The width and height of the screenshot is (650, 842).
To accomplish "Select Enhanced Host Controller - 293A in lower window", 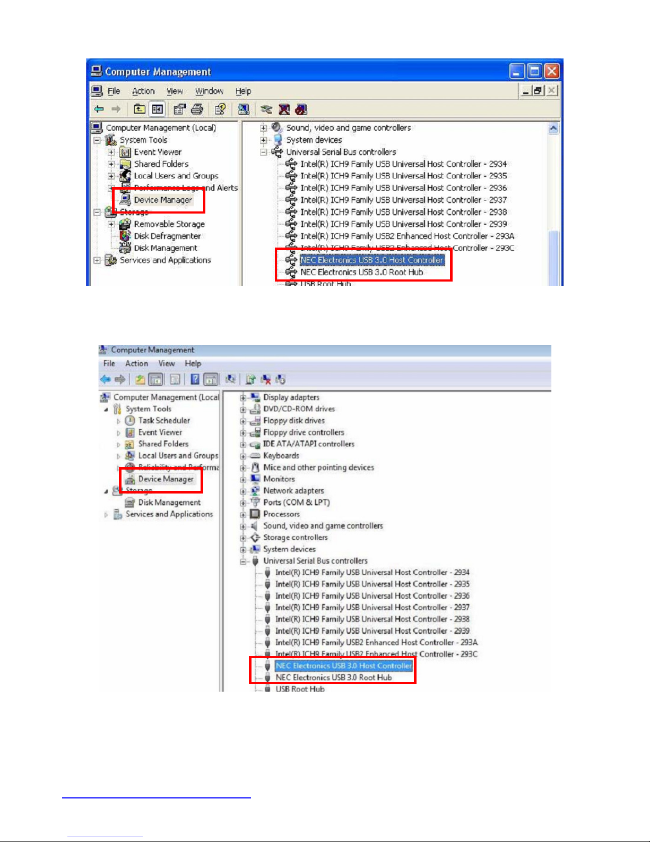I will [x=377, y=642].
